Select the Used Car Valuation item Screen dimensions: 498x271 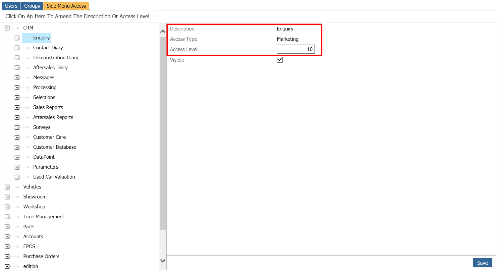tap(54, 177)
